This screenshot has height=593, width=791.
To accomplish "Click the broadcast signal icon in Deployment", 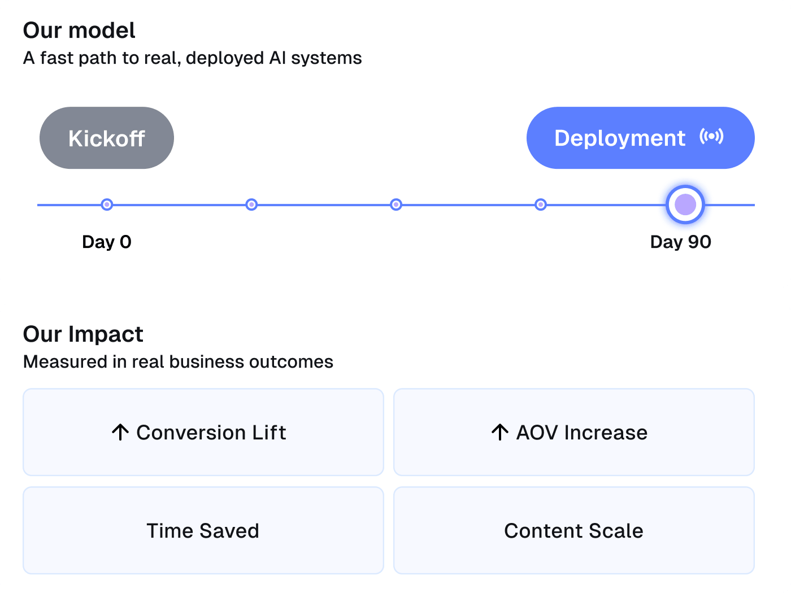I will pos(711,137).
